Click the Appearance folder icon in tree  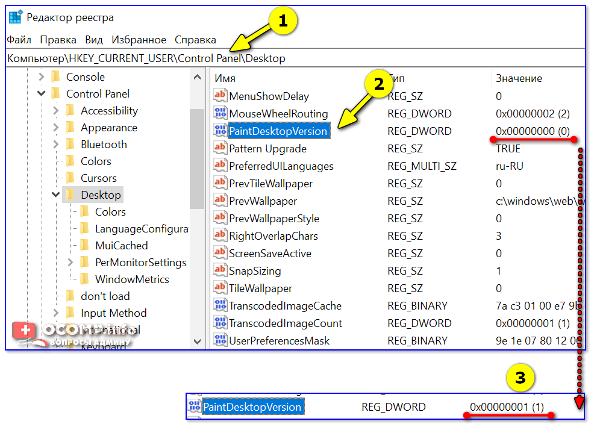coord(70,128)
